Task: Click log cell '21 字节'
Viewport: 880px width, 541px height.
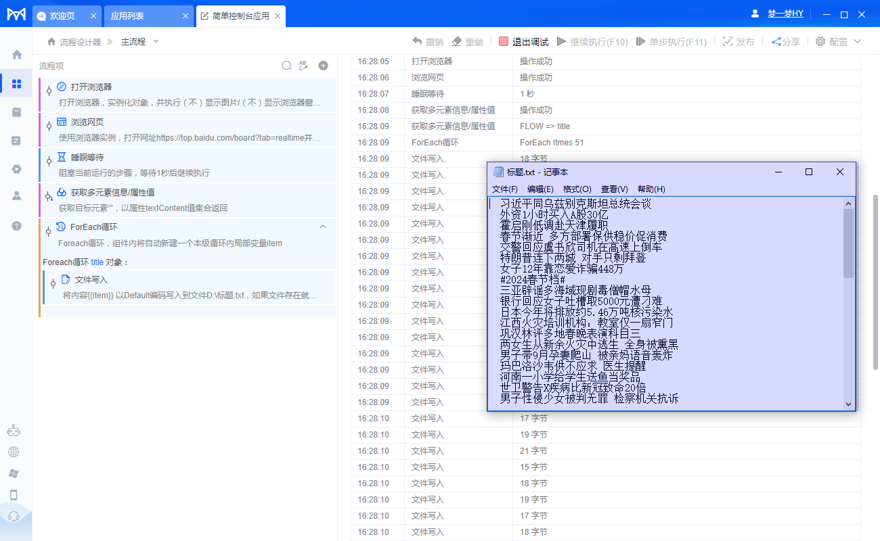Action: click(533, 451)
